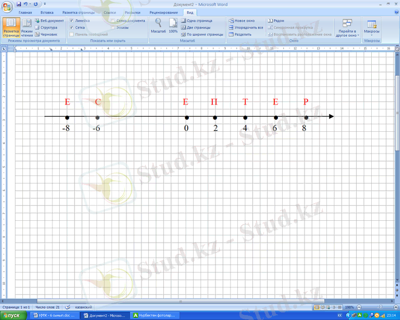Viewport: 400px width, 320px height.
Task: Click the spell check icon in status bar
Action: click(x=68, y=307)
